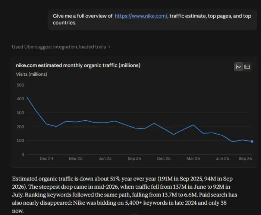The height and width of the screenshot is (215, 261).
Task: Click the 500 y-axis gridline label
Action: pyautogui.click(x=20, y=85)
